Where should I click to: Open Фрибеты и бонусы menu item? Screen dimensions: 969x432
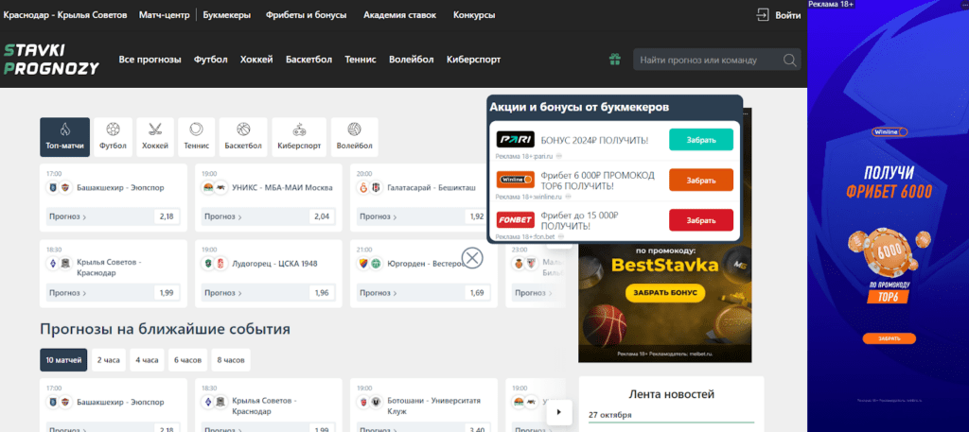click(306, 15)
